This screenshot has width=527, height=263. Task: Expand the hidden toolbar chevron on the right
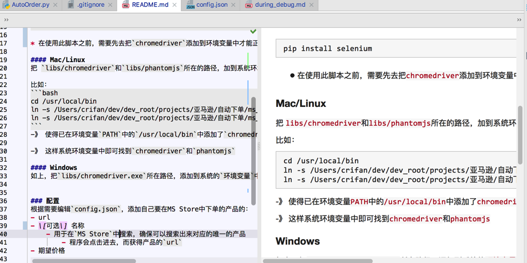(520, 20)
